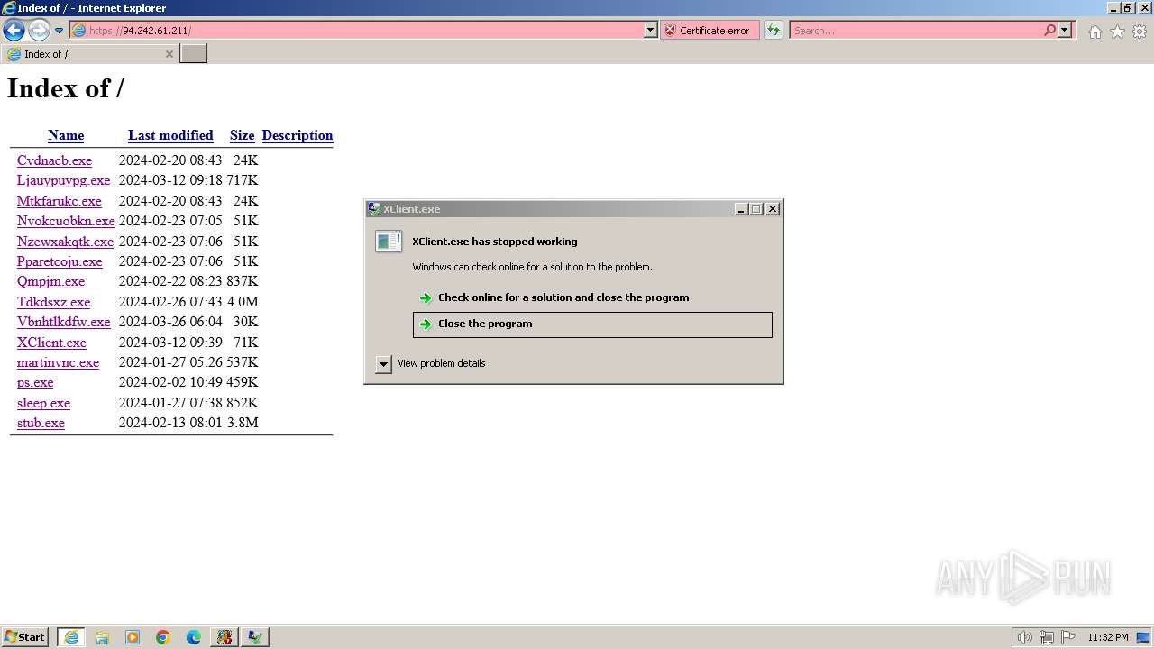This screenshot has width=1154, height=649.
Task: Click the search magnifier icon
Action: tap(1049, 30)
